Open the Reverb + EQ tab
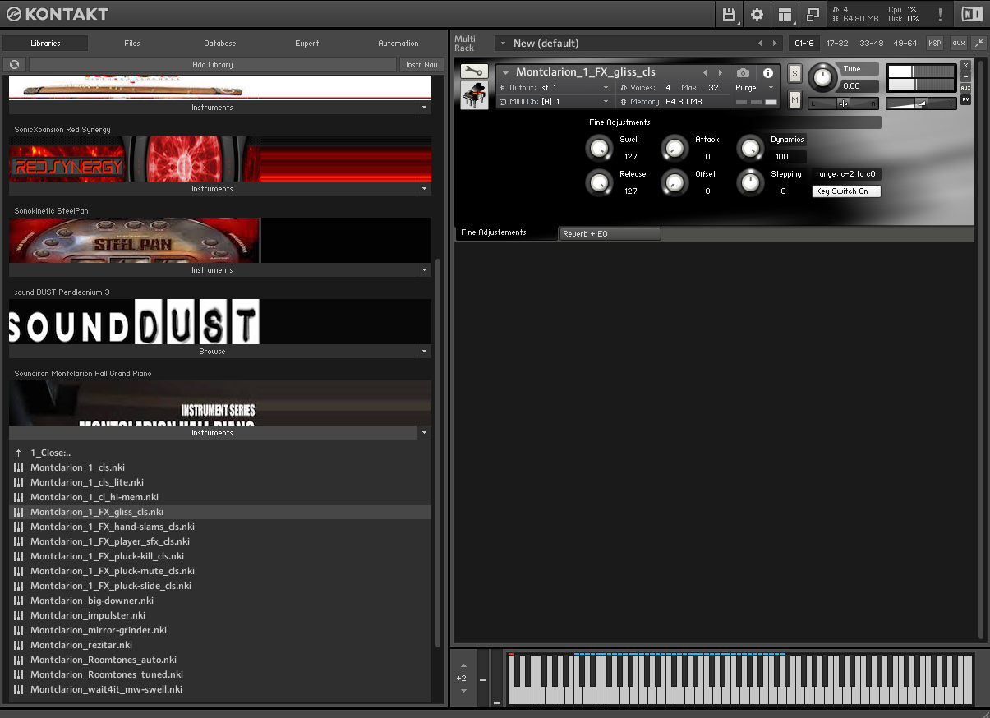 (610, 234)
